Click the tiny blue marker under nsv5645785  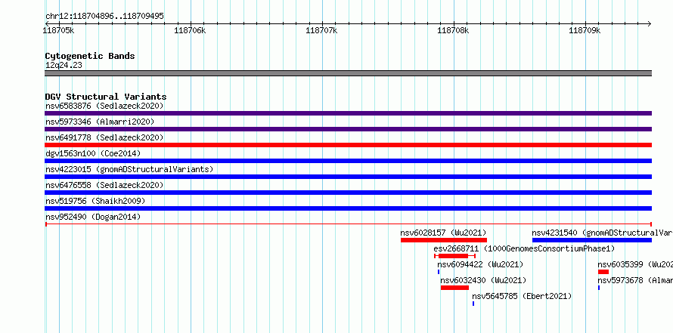pos(473,304)
